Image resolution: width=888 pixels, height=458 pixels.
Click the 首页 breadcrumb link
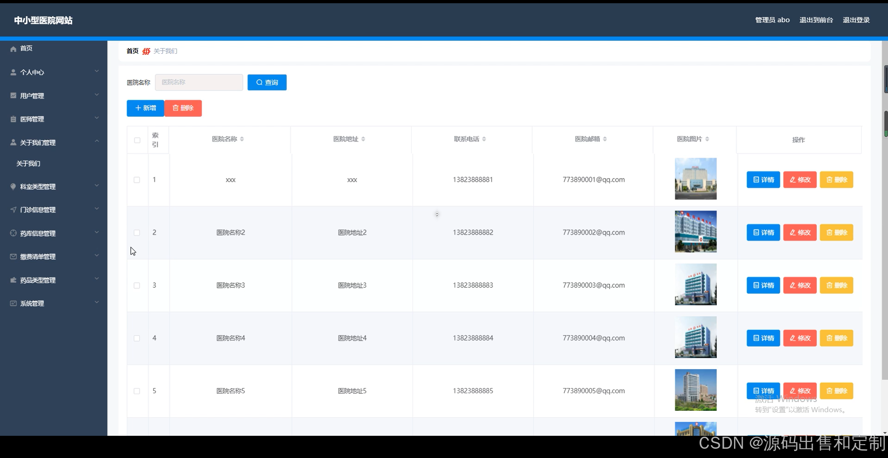click(x=132, y=51)
